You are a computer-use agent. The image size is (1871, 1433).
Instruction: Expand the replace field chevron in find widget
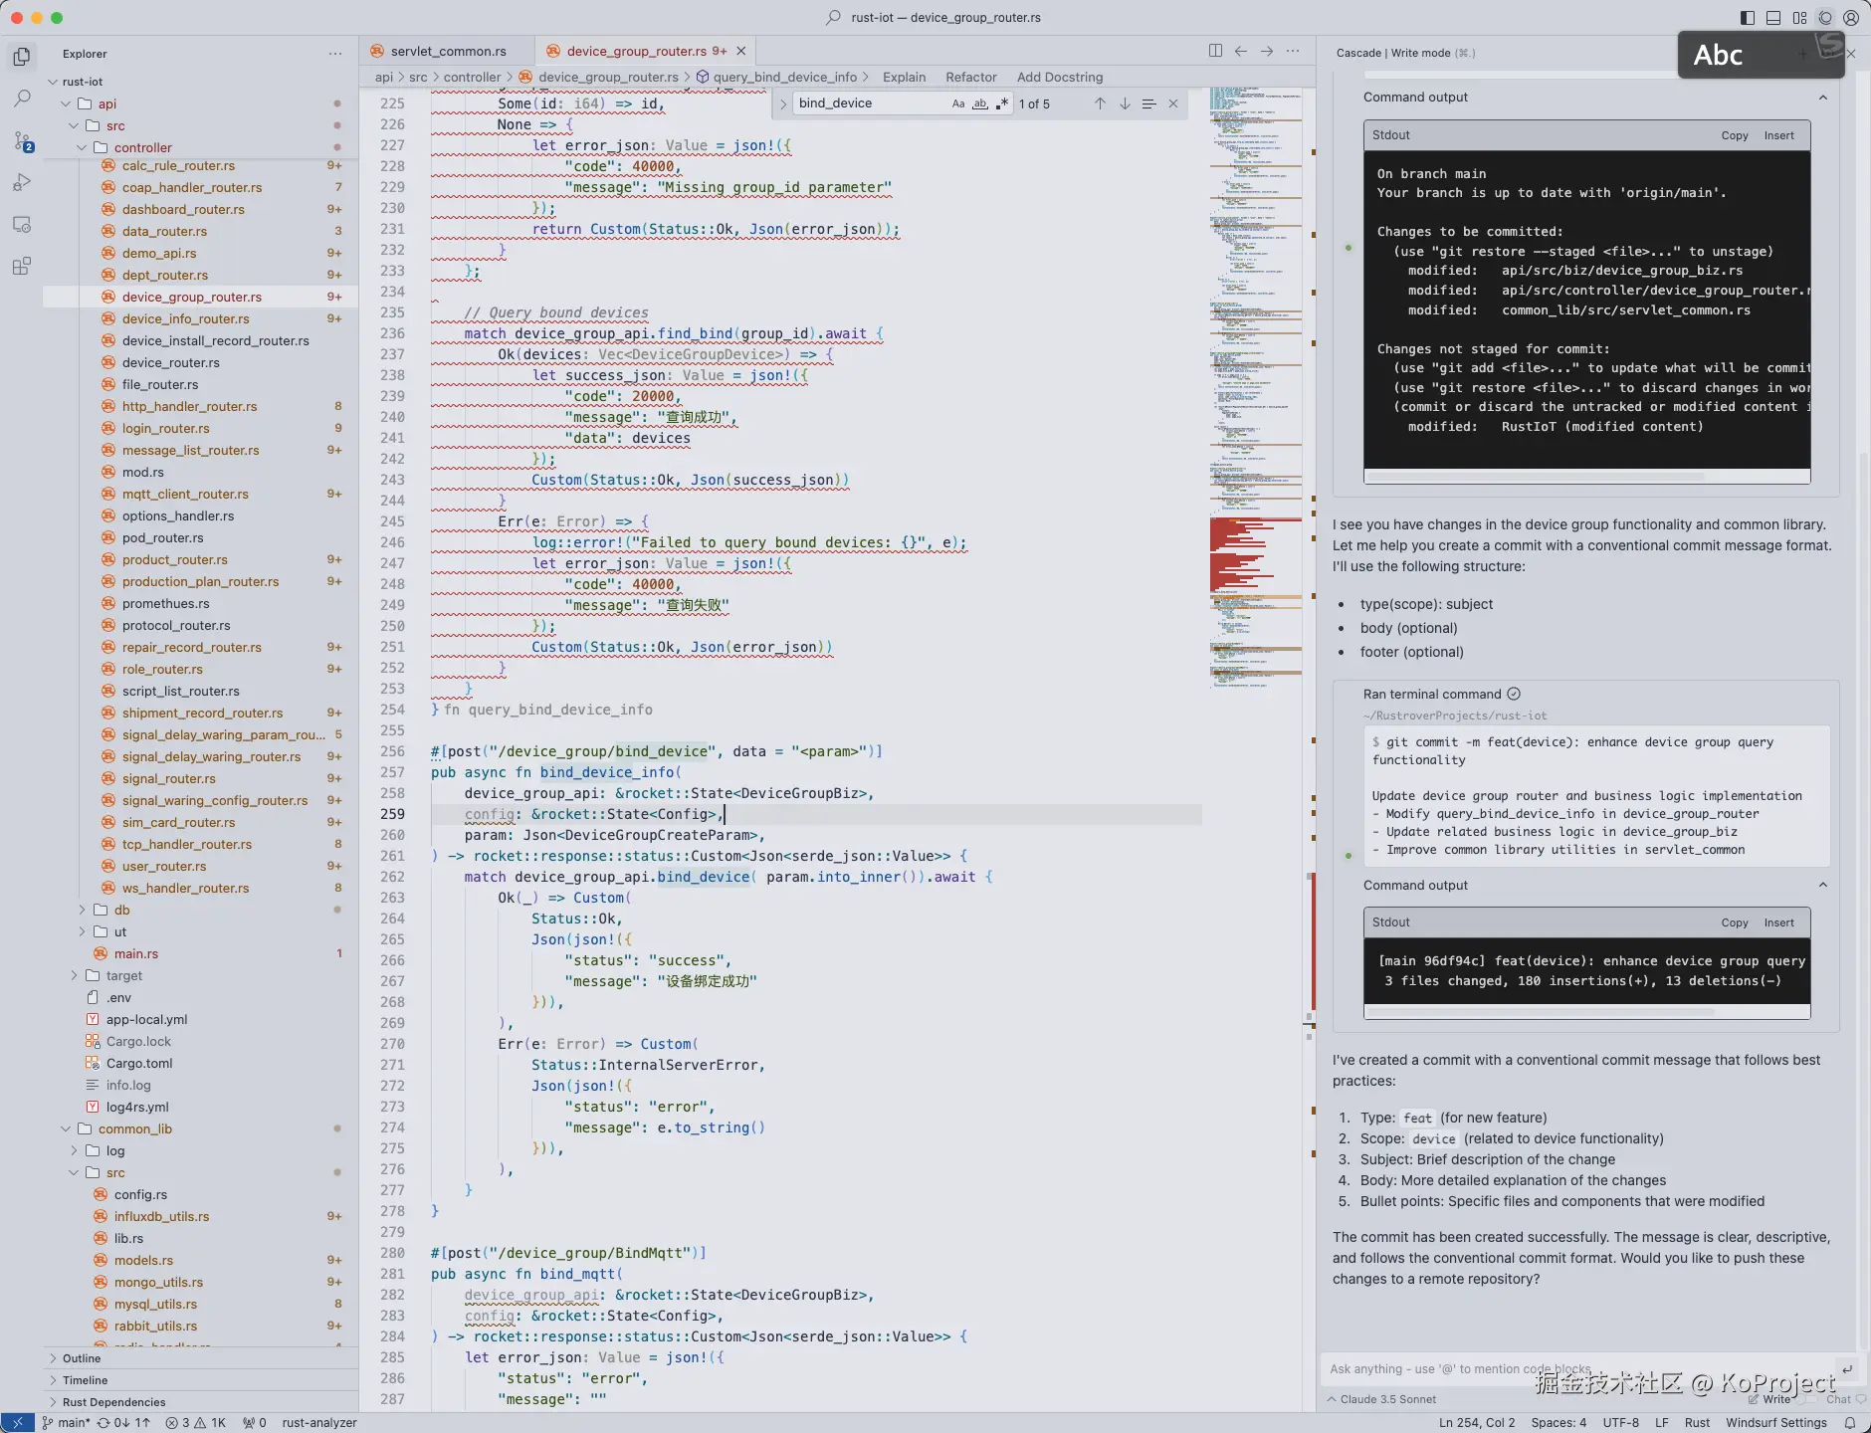(x=783, y=103)
